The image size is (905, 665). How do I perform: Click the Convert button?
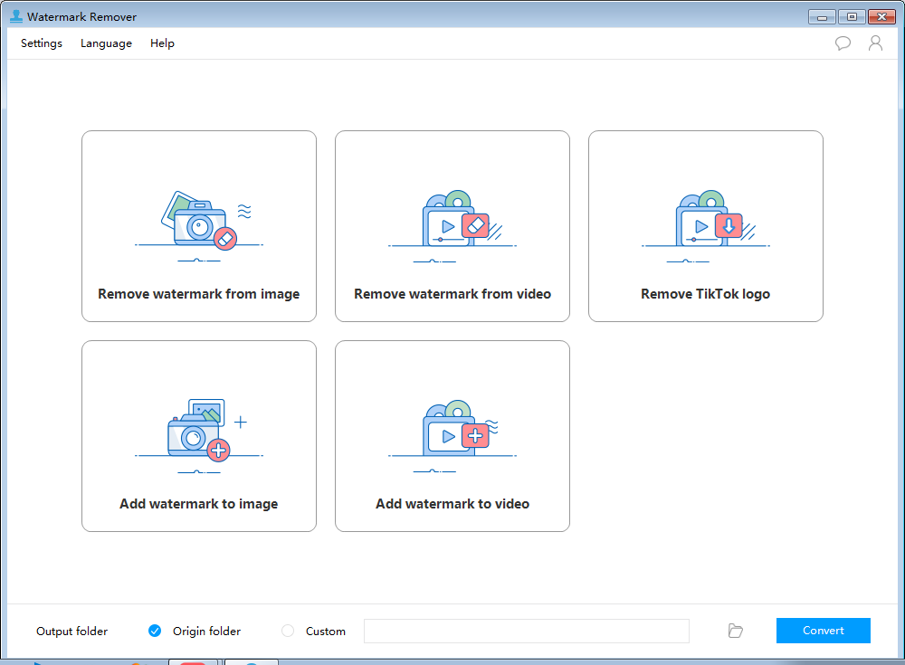click(x=823, y=631)
